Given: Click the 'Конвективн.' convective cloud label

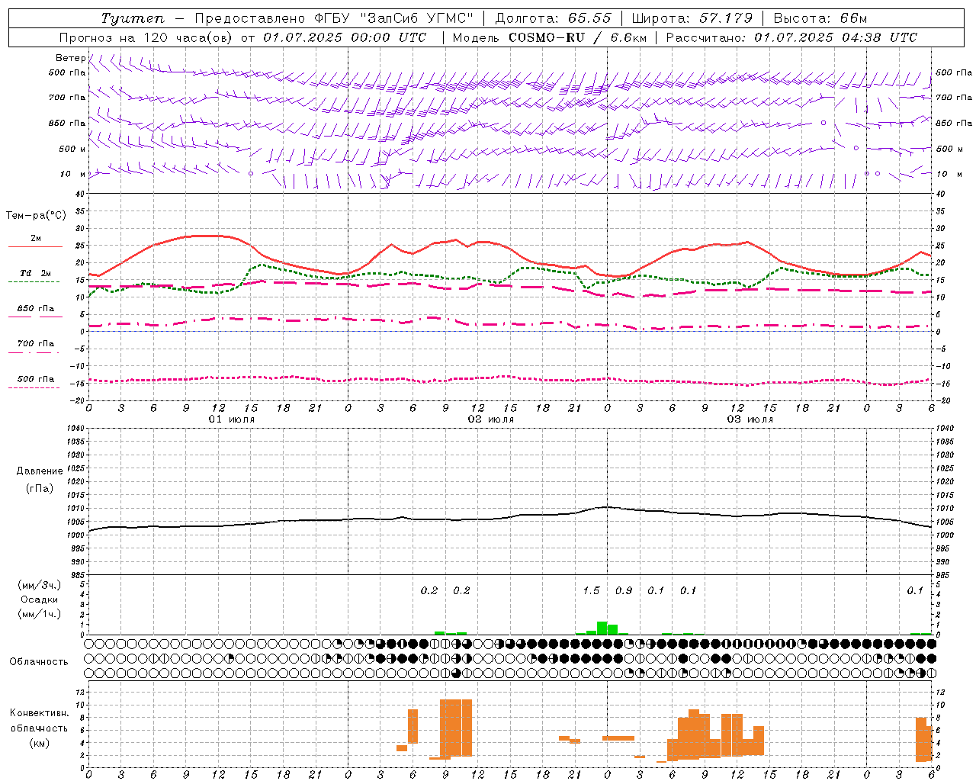Looking at the screenshot, I should tap(40, 713).
